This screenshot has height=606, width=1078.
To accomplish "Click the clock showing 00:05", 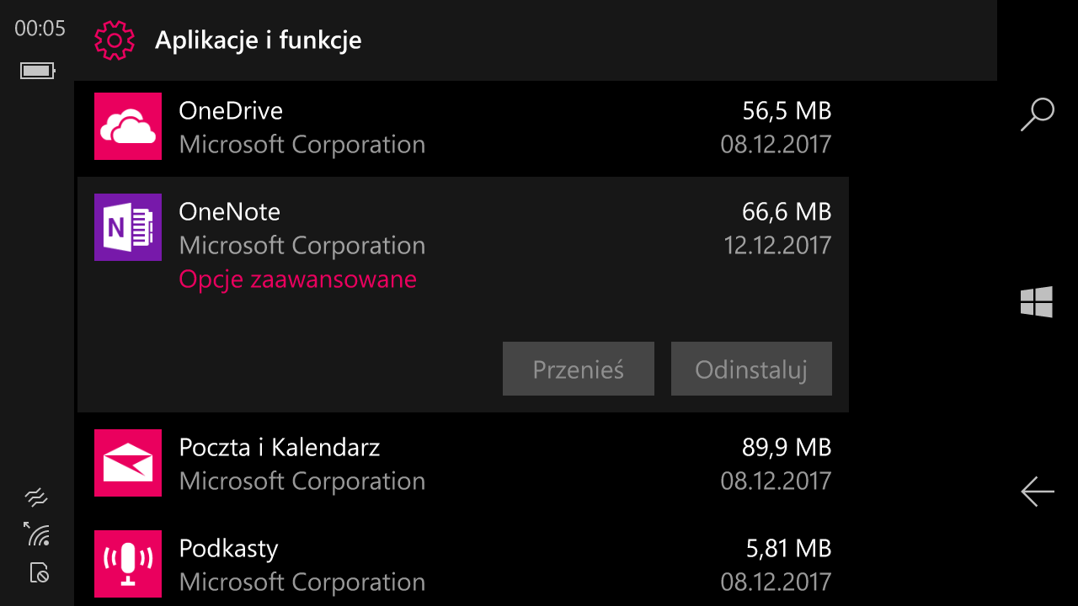I will 40,28.
